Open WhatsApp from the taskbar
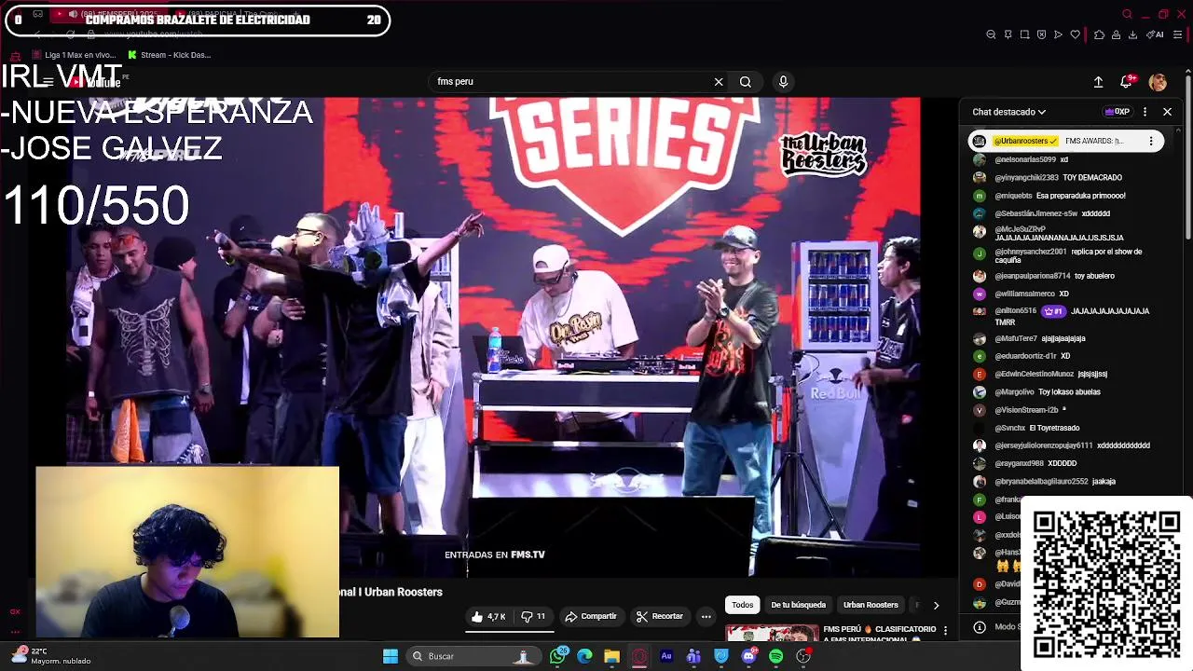This screenshot has height=671, width=1193. pos(557,656)
